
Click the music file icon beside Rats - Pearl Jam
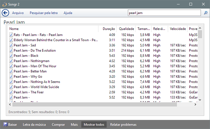(11, 35)
